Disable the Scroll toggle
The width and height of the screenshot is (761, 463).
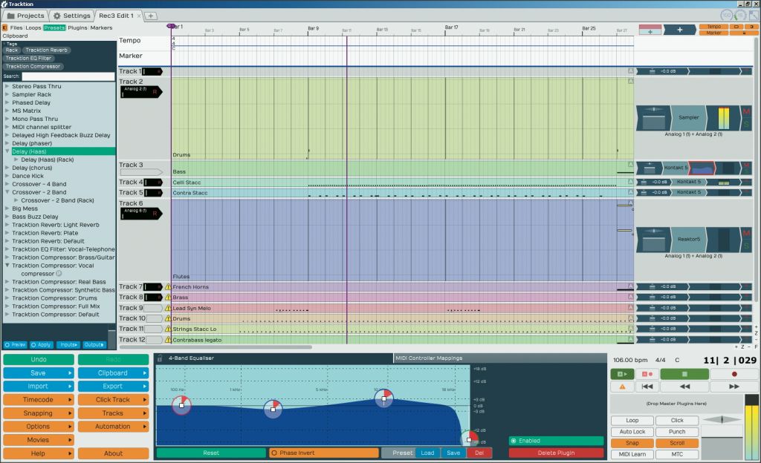(x=677, y=443)
